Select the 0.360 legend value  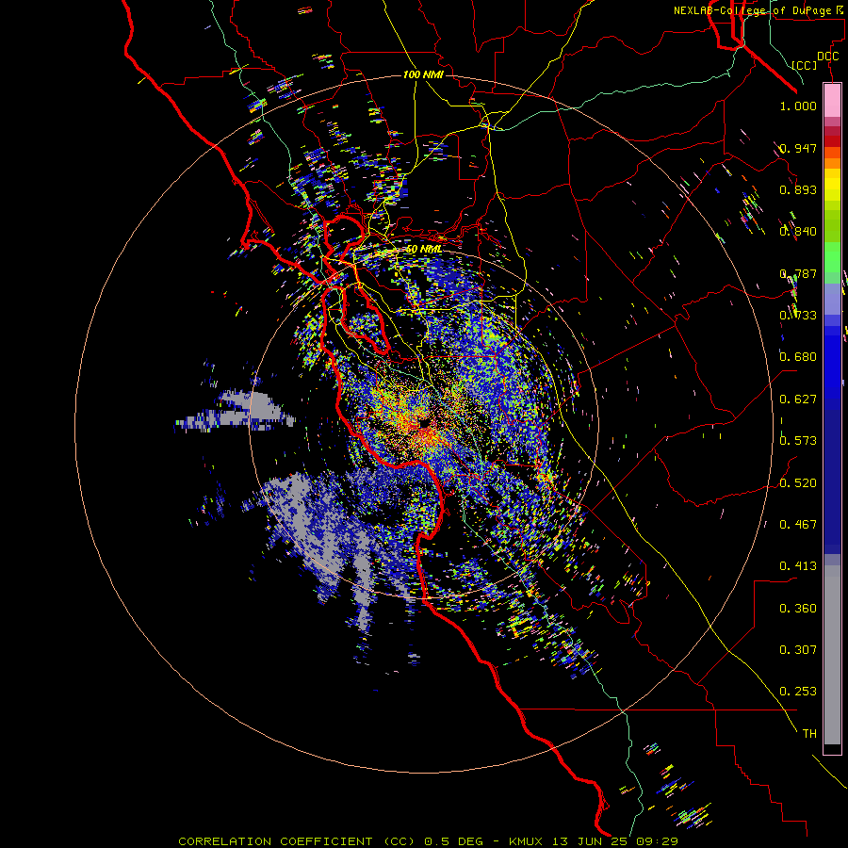(798, 609)
